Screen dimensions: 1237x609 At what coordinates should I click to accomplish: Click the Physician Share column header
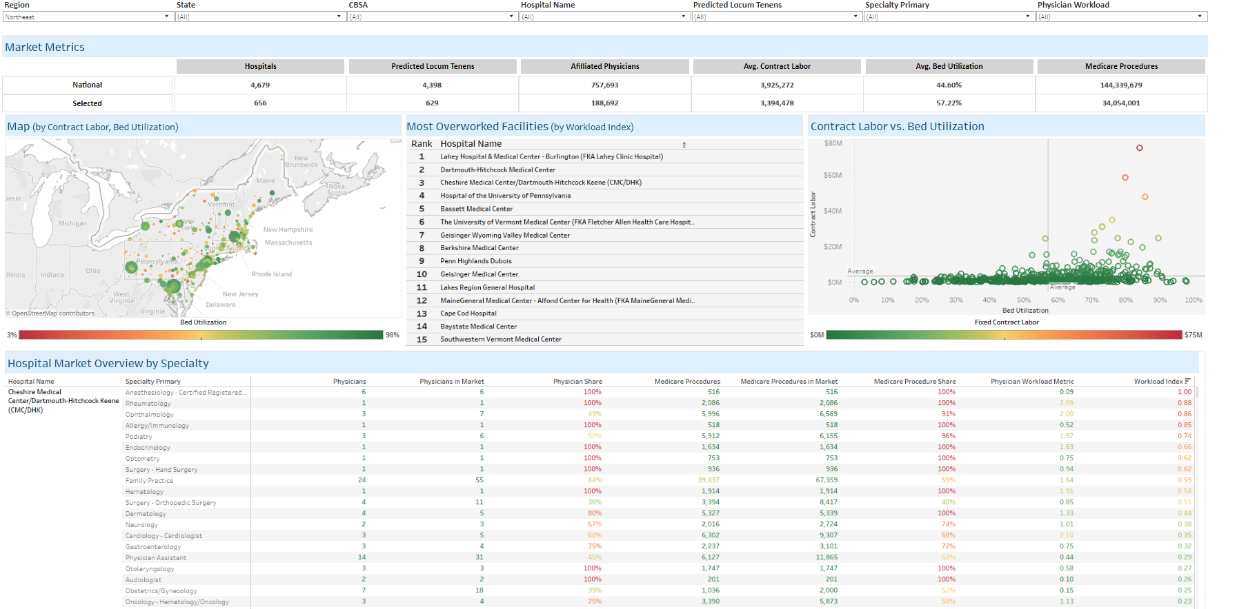click(577, 381)
